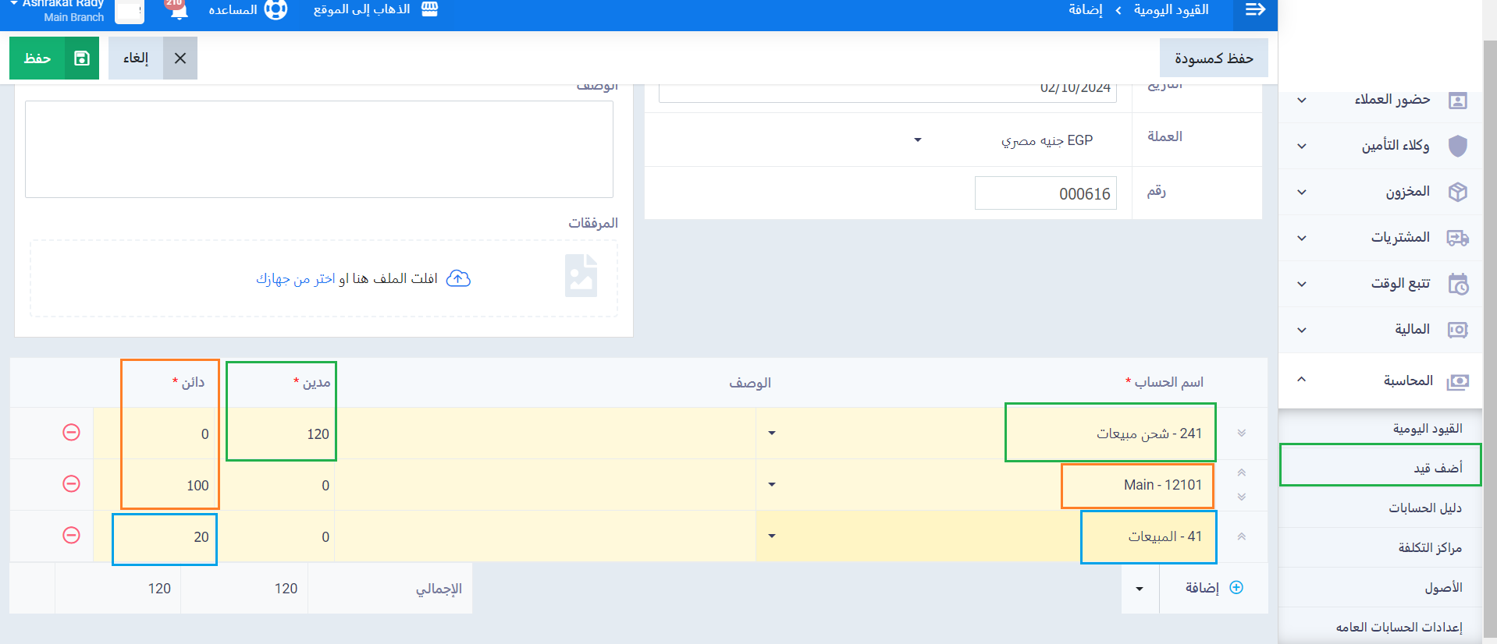This screenshot has height=644, width=1497.
Task: Click the upload cloud icon in attachments
Action: 458,279
